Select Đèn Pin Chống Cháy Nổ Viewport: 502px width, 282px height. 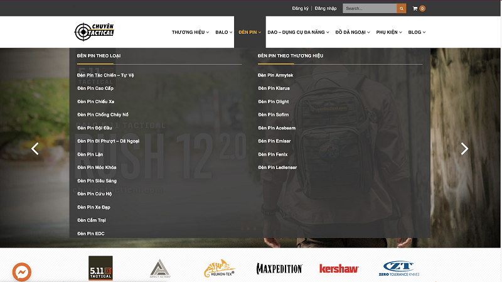103,115
